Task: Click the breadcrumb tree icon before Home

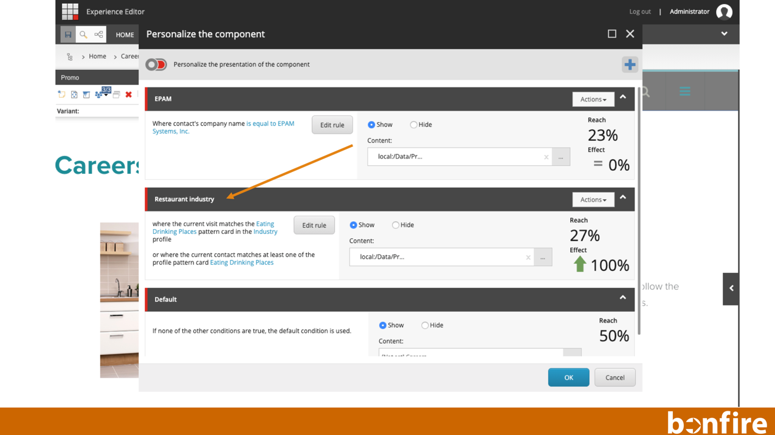Action: coord(70,57)
